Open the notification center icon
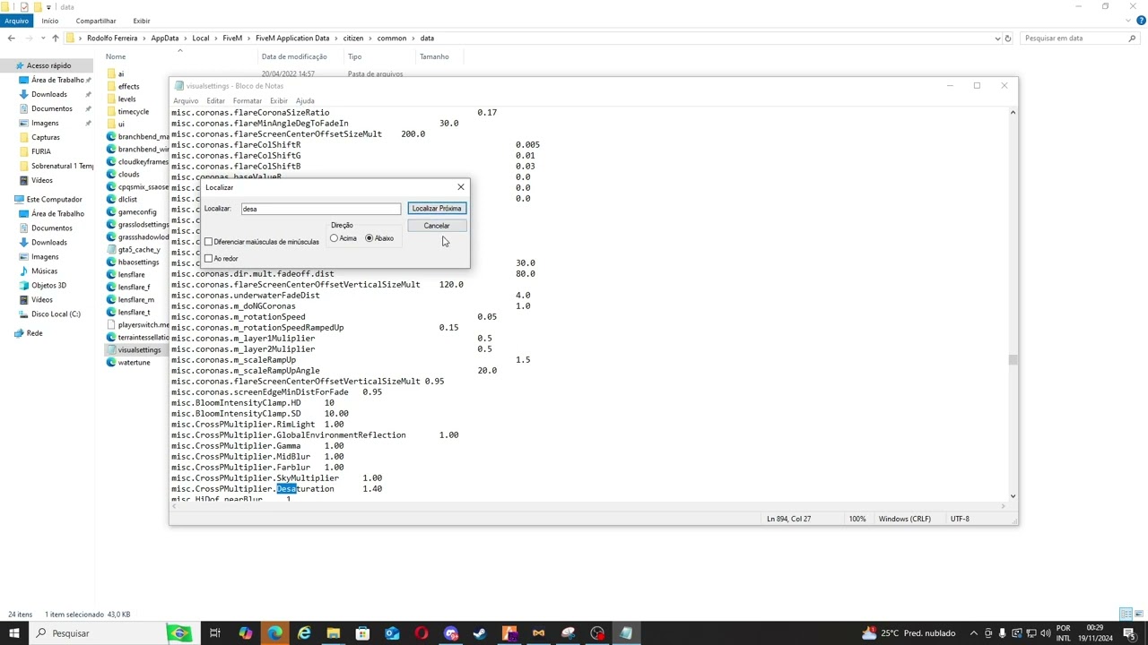The width and height of the screenshot is (1148, 645). click(x=1129, y=633)
